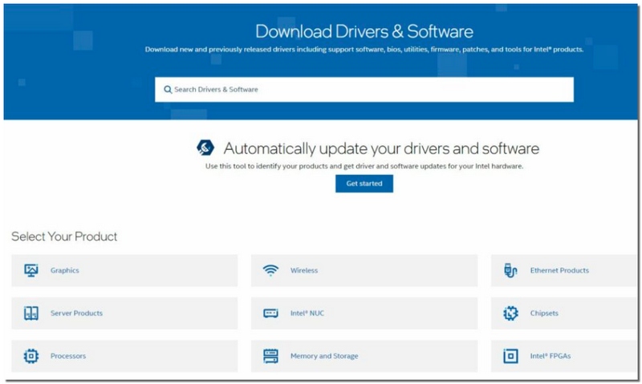
Task: Click the Search Drivers & Software field
Action: (x=364, y=90)
